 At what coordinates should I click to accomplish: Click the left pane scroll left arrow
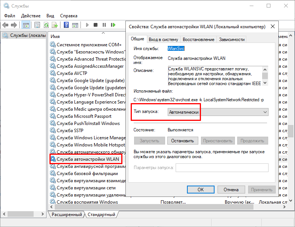4,214
